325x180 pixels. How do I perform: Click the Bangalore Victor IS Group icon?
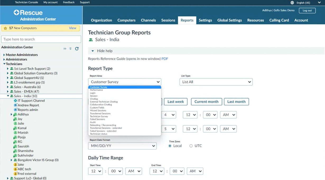pyautogui.click(x=15, y=160)
